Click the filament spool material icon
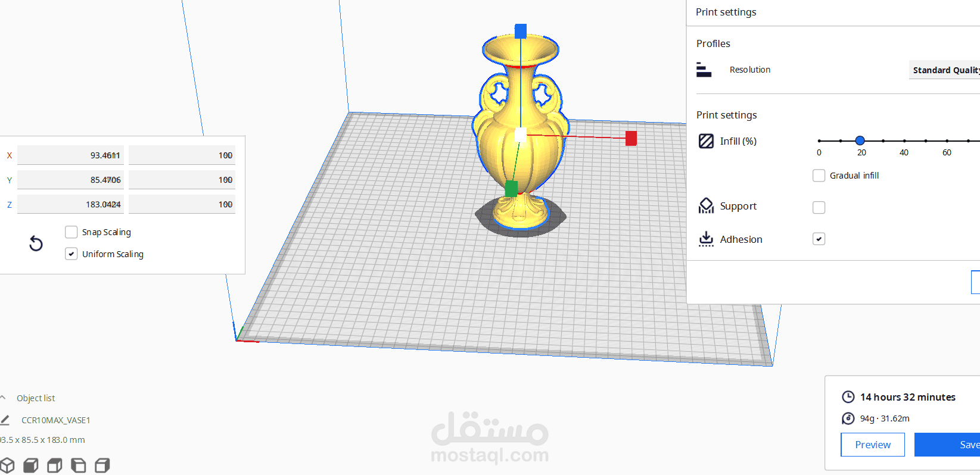The image size is (980, 475). [x=848, y=418]
